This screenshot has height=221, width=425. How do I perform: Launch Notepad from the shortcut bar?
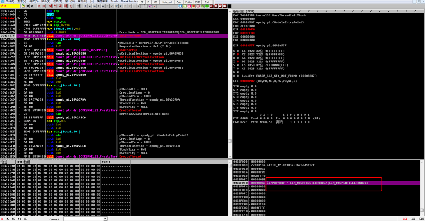click(x=167, y=2)
